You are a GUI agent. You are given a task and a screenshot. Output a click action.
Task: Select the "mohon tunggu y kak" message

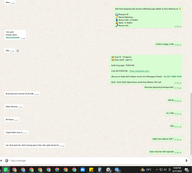168,44
